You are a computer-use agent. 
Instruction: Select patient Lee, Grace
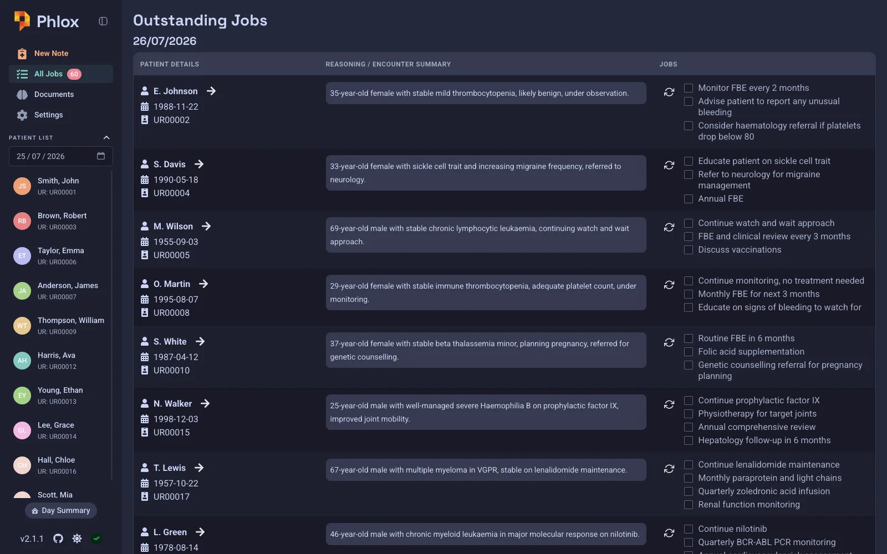point(61,430)
